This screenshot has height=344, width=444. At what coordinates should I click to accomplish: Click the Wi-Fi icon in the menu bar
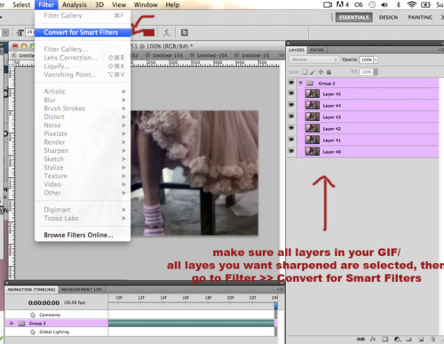tap(411, 4)
